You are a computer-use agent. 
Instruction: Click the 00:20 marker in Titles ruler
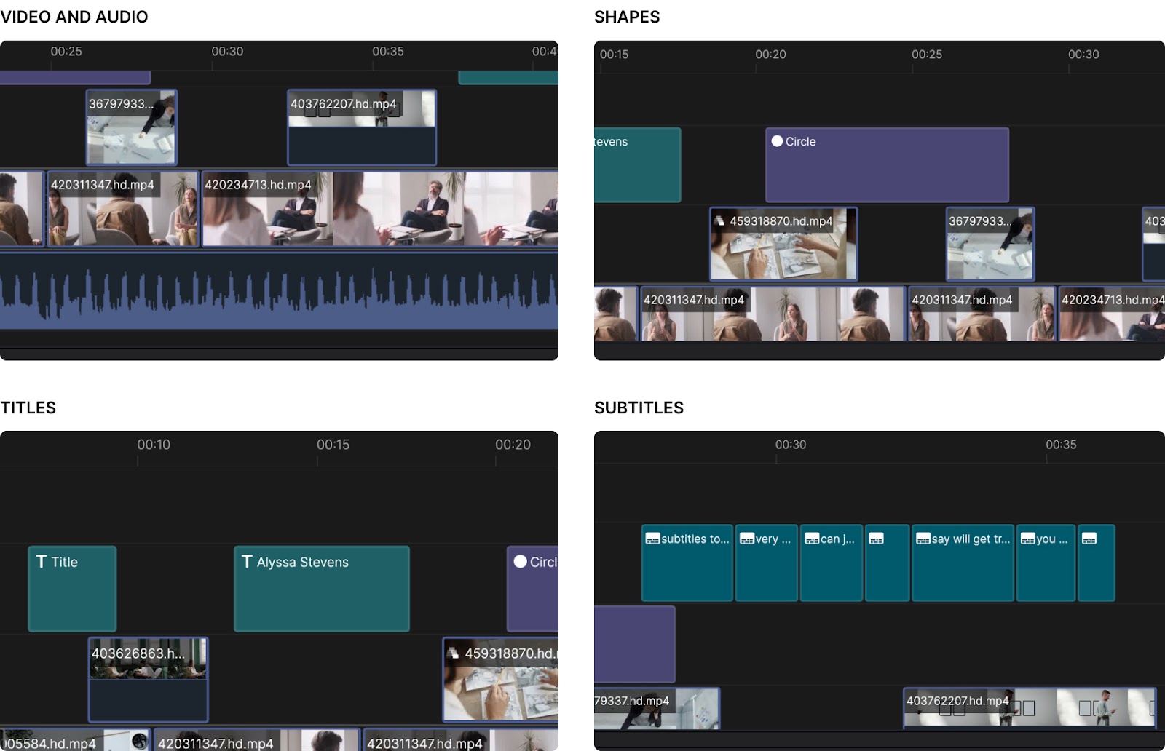513,445
